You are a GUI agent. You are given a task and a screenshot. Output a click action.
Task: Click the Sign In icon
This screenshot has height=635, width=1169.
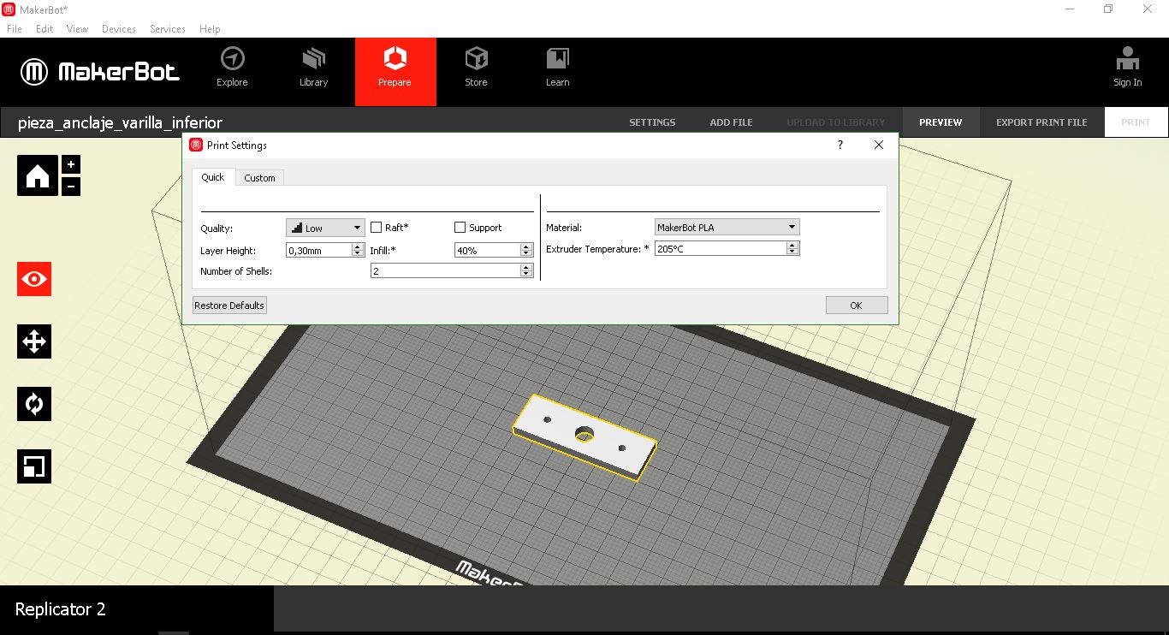coord(1128,68)
